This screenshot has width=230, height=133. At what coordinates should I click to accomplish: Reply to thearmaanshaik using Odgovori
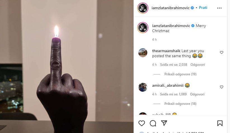point(198,65)
